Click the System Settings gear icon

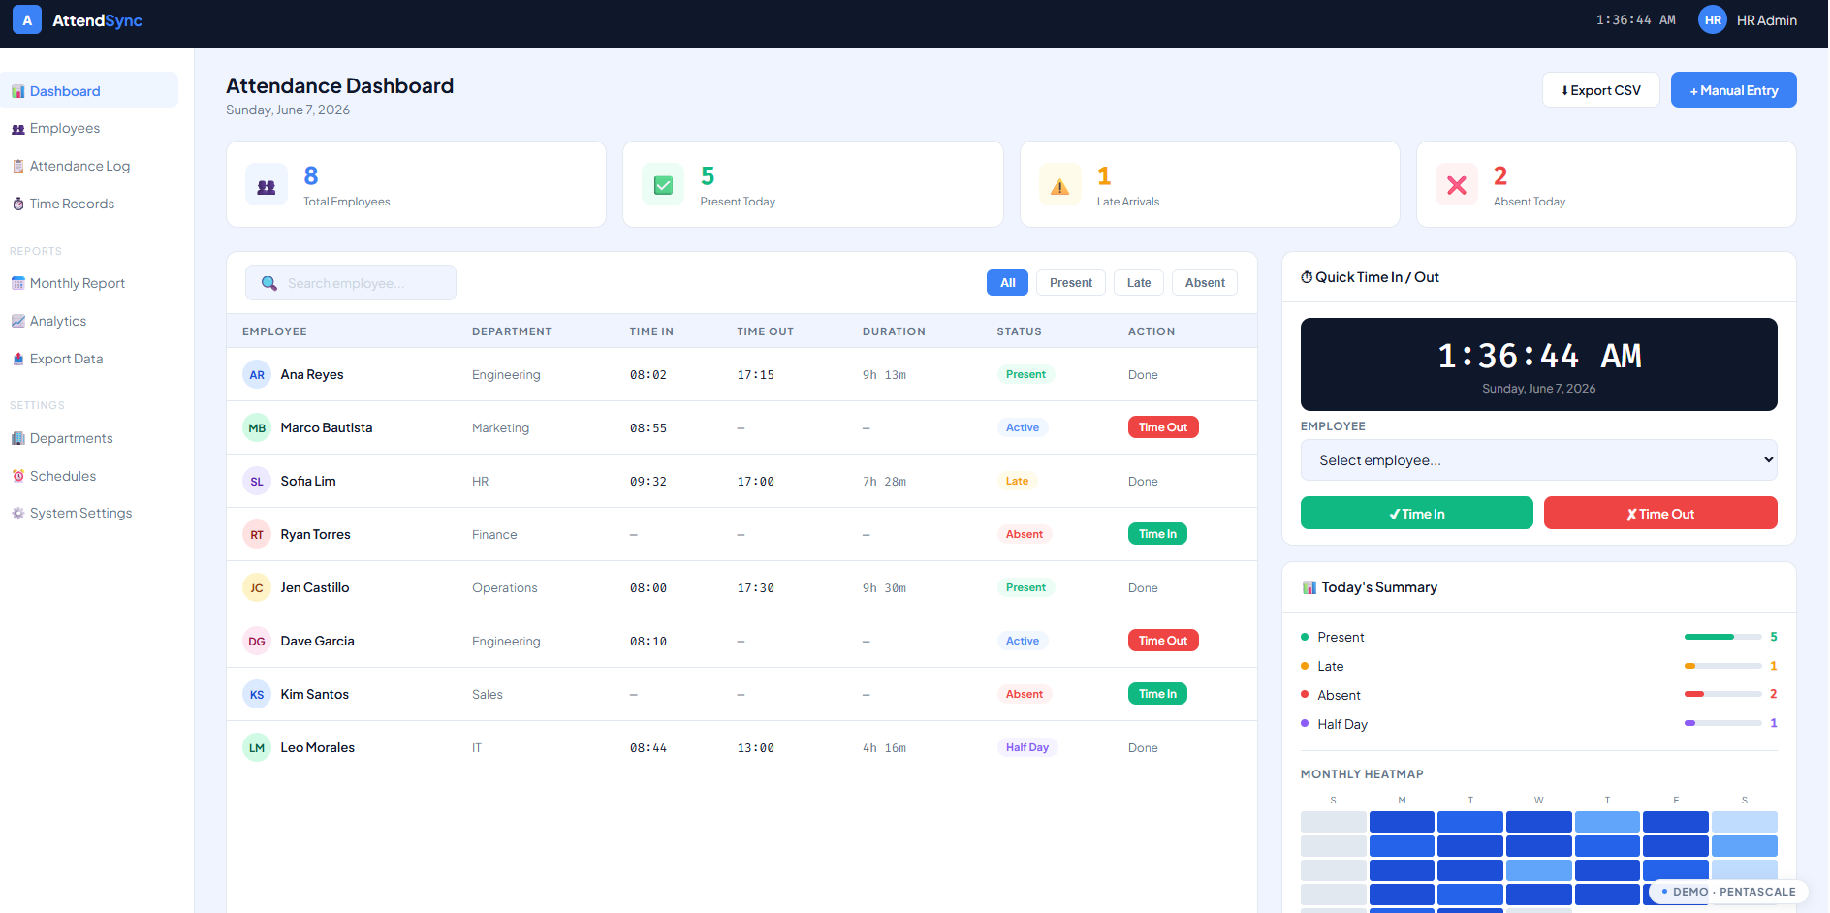point(18,513)
